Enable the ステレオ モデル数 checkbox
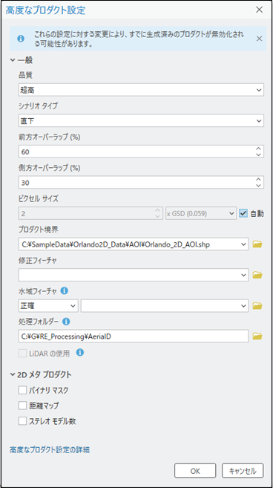The height and width of the screenshot is (488, 273). [x=22, y=421]
